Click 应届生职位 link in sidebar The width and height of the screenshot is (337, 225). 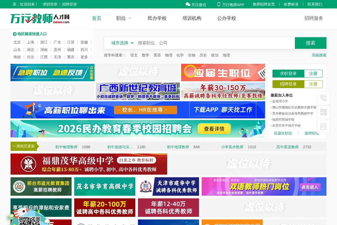tap(283, 133)
